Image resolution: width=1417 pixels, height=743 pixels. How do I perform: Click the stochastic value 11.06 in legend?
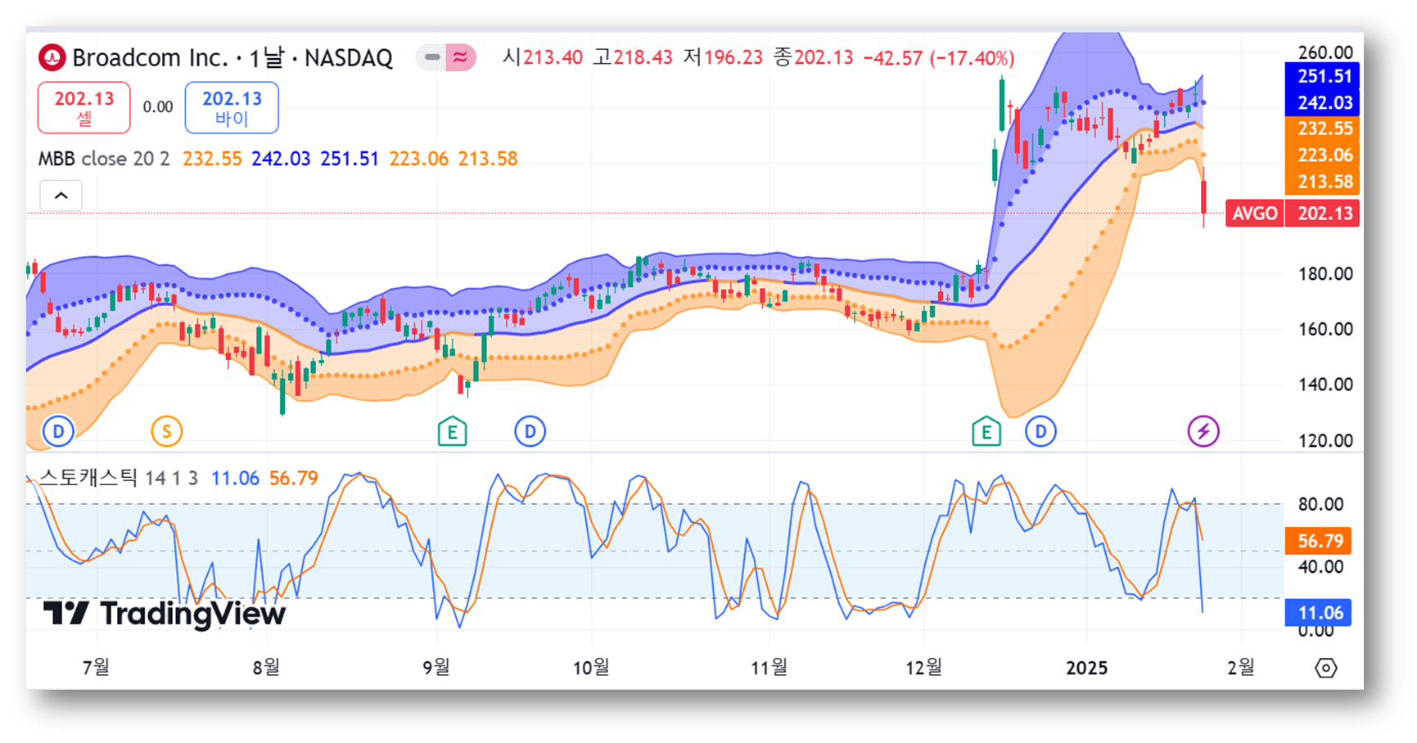(x=235, y=478)
